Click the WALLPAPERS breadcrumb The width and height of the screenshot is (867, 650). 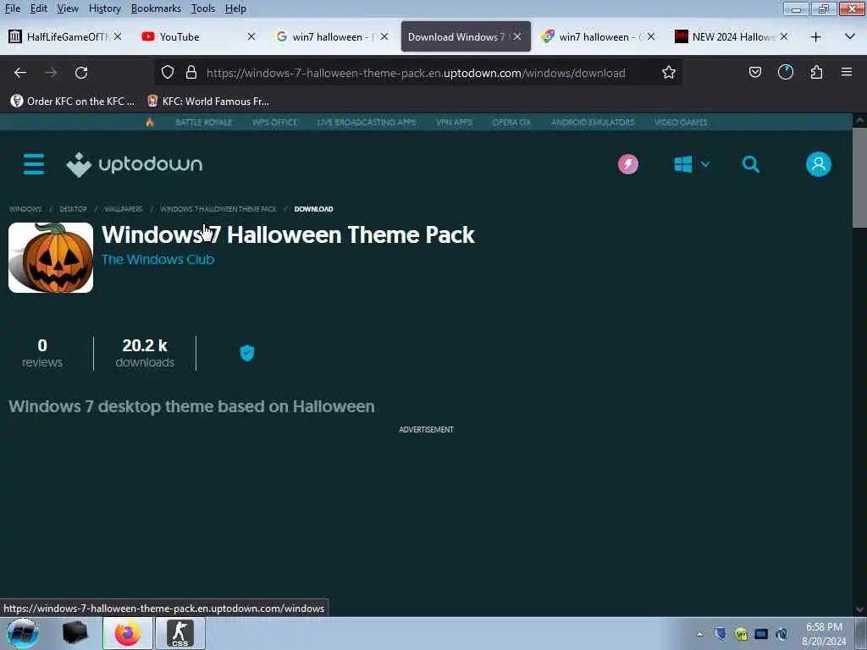[124, 209]
